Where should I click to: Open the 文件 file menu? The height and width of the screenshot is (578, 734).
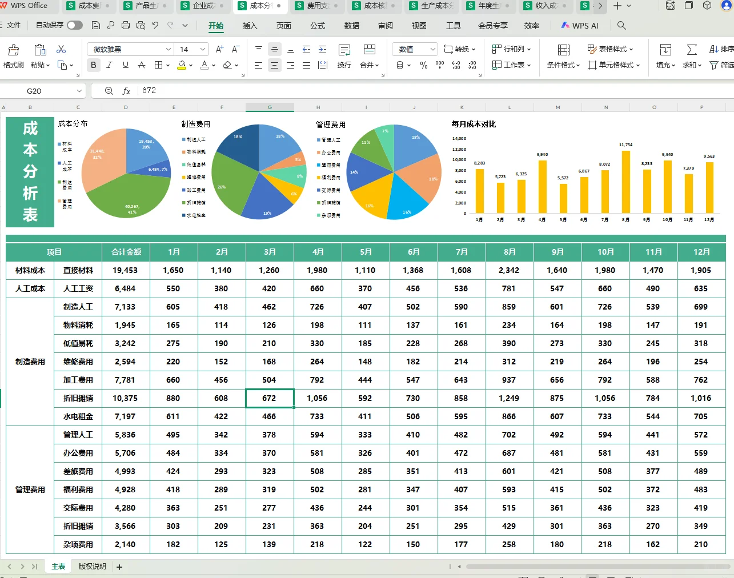[x=14, y=25]
